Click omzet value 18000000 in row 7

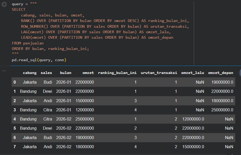coord(85,147)
